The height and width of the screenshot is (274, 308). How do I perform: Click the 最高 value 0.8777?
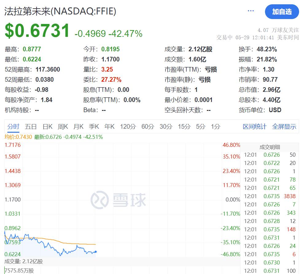(32, 49)
